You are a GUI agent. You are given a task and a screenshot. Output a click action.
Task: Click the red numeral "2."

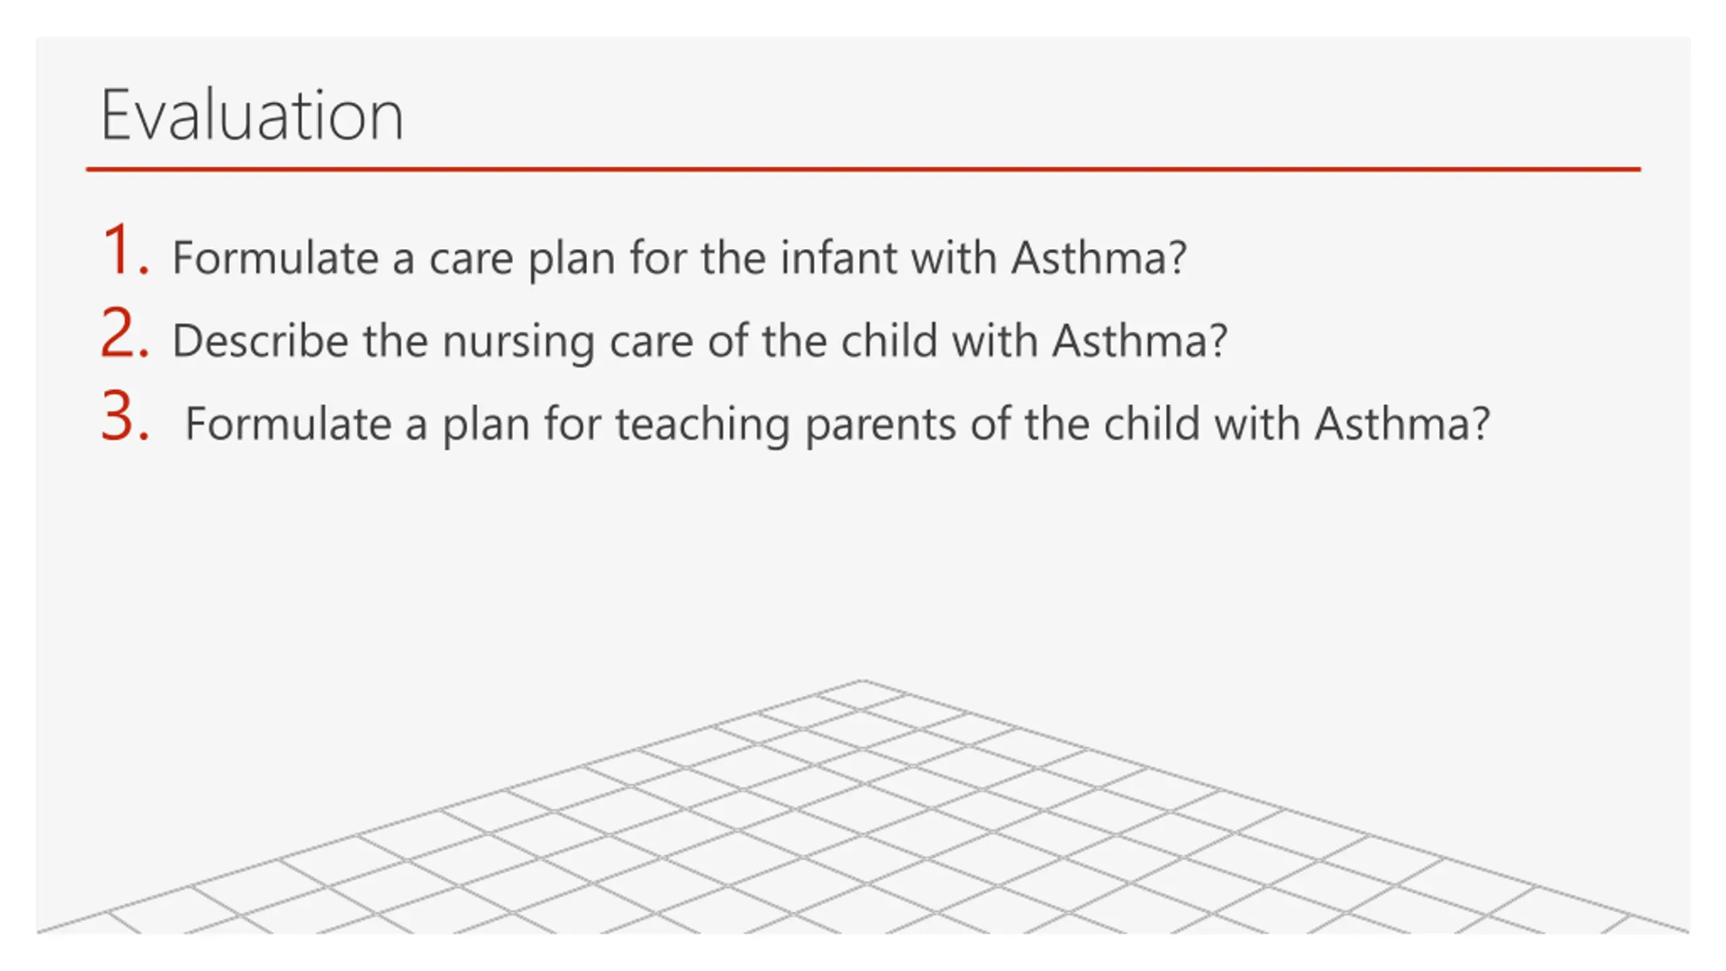pos(125,332)
